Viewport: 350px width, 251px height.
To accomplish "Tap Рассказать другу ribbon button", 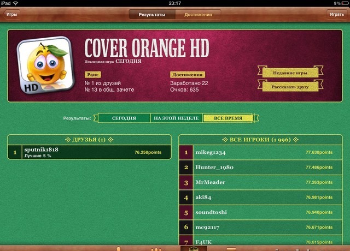I will click(290, 87).
